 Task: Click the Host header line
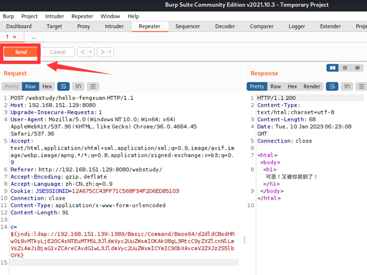[53, 105]
